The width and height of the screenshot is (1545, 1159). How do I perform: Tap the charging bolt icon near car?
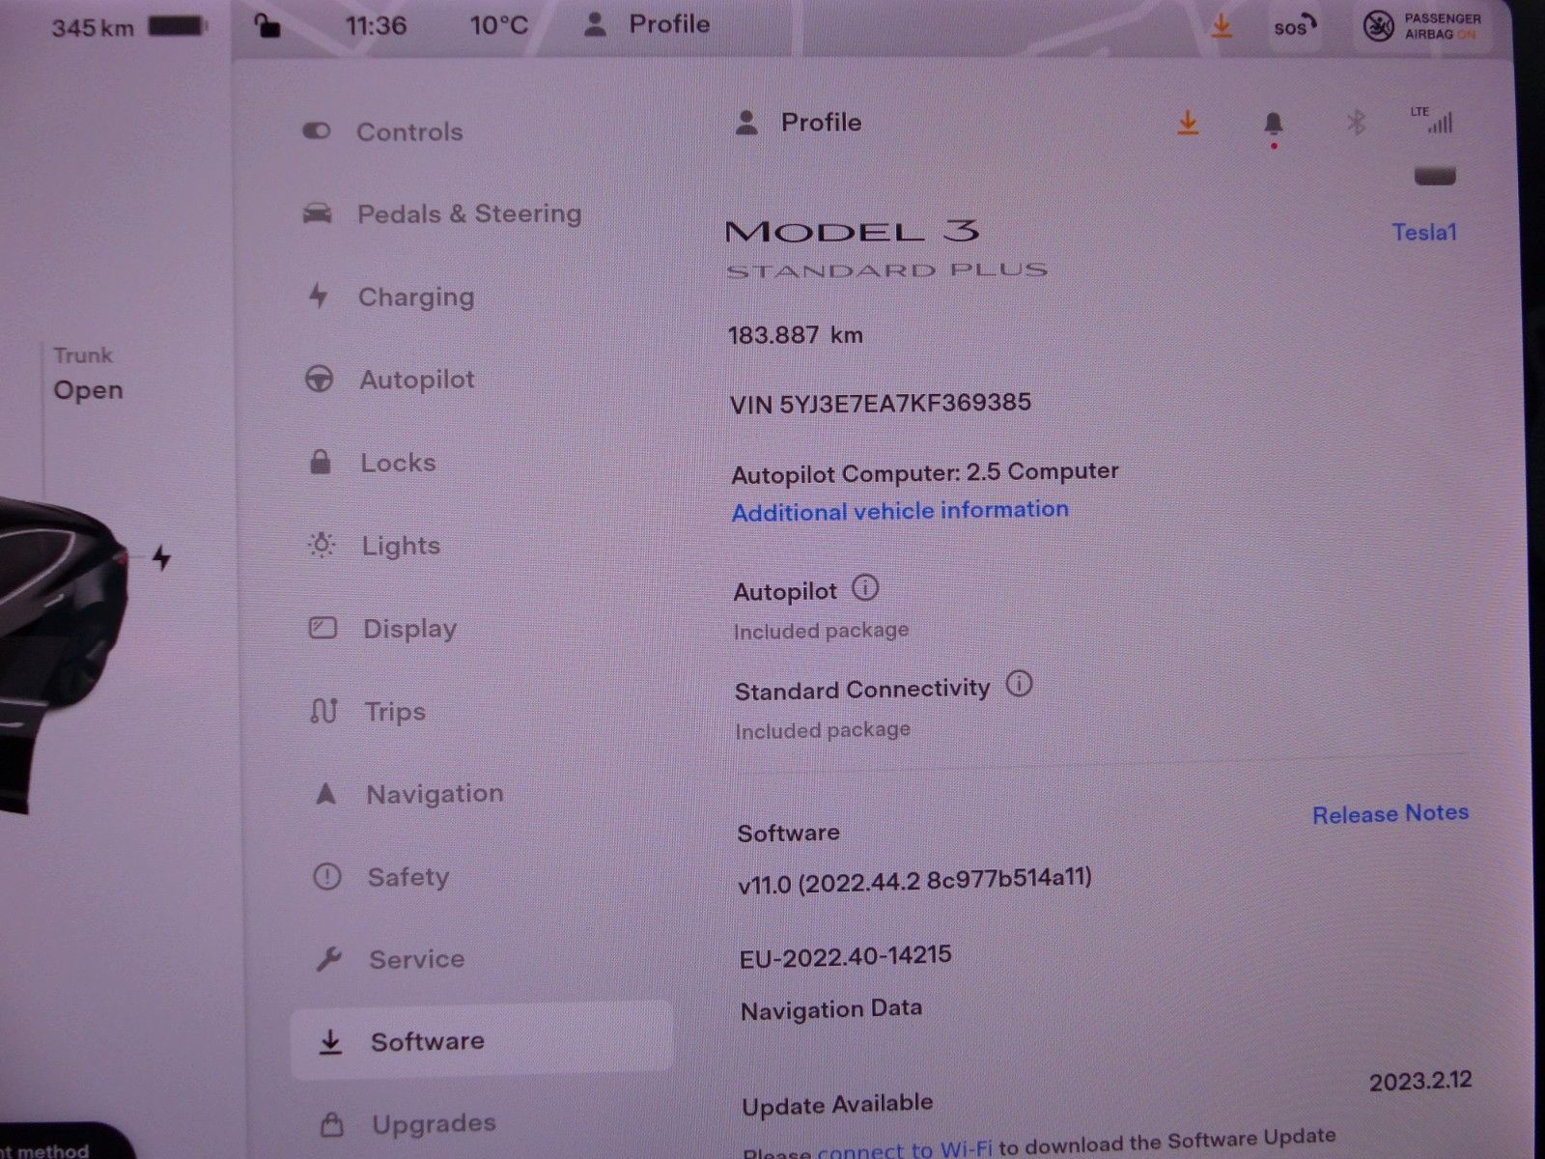point(162,557)
